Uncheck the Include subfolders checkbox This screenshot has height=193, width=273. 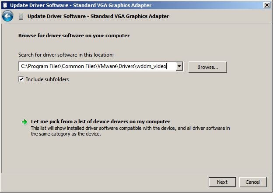pos(21,79)
